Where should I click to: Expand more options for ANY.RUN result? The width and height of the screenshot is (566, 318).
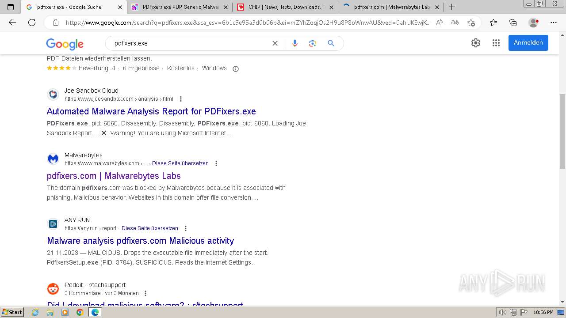(186, 228)
